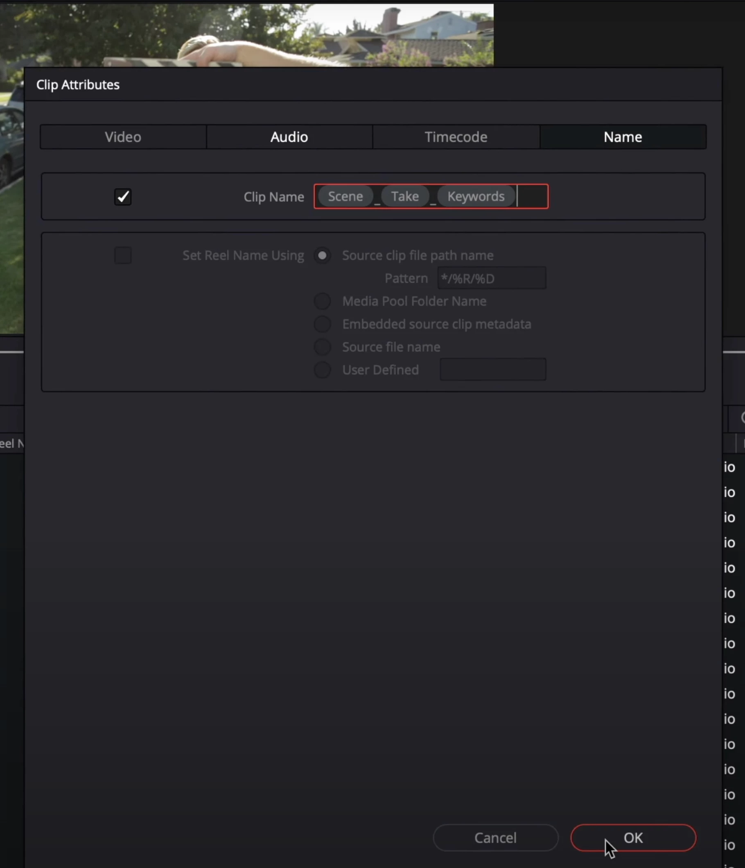Uncheck the Clip Name checkbox
Screen dimensions: 745x868
[x=123, y=196]
